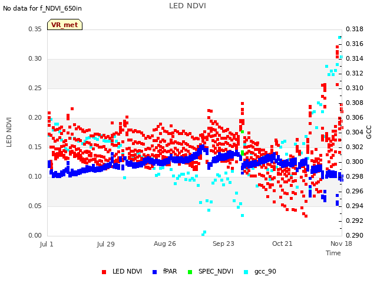
Task: Click the 0.300 GCC axis tick label
Action: [x=355, y=162]
